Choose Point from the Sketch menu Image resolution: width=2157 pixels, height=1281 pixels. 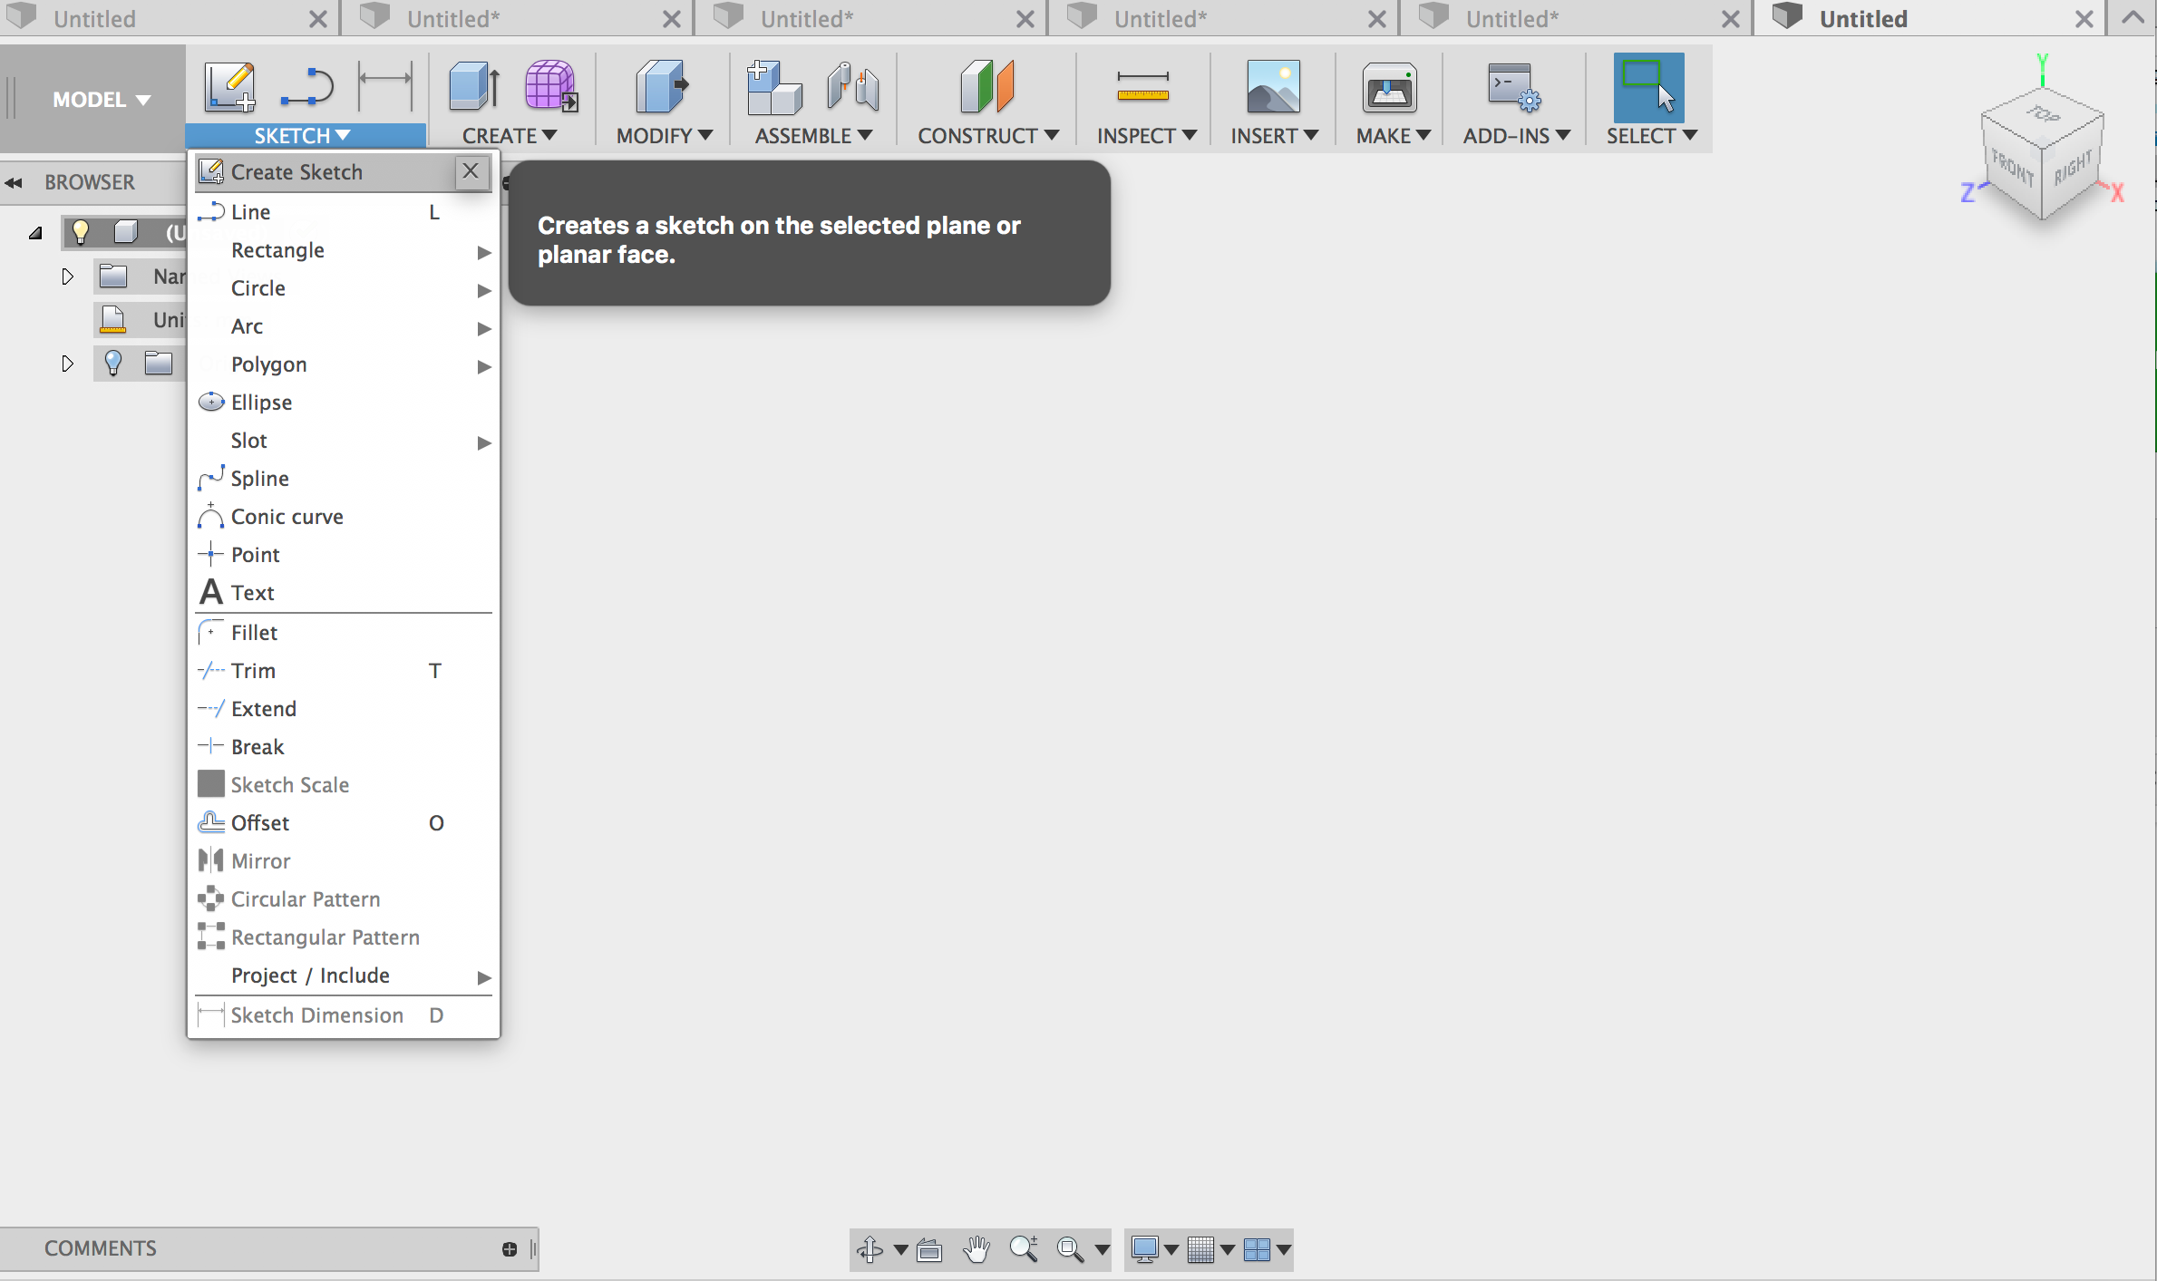[343, 555]
